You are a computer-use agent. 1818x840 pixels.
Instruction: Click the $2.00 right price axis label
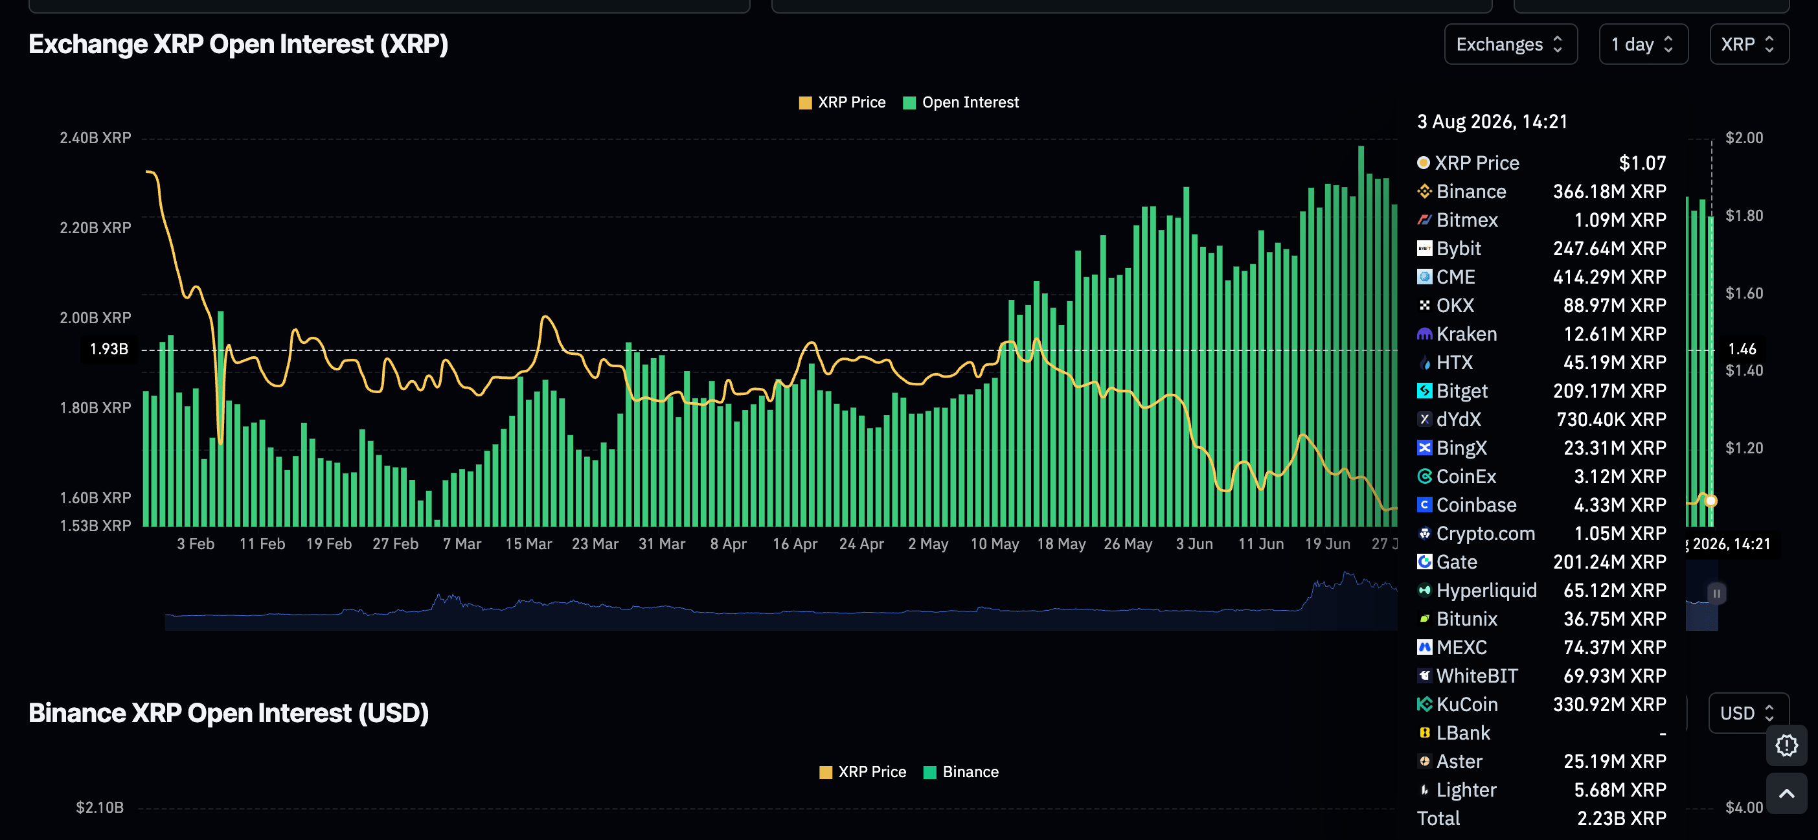pos(1744,138)
